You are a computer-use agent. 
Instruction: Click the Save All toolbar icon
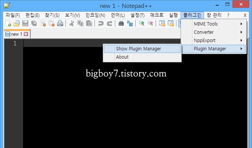[34, 23]
